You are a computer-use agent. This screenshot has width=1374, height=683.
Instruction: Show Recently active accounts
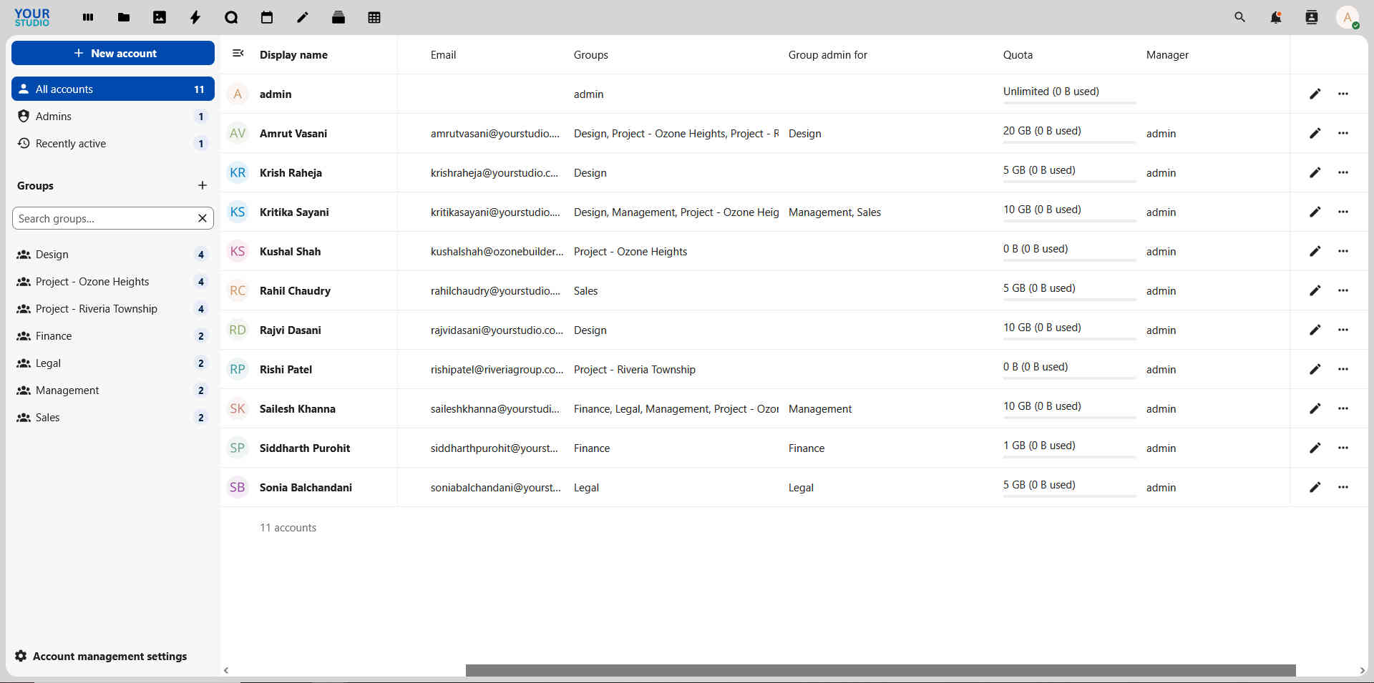point(113,144)
